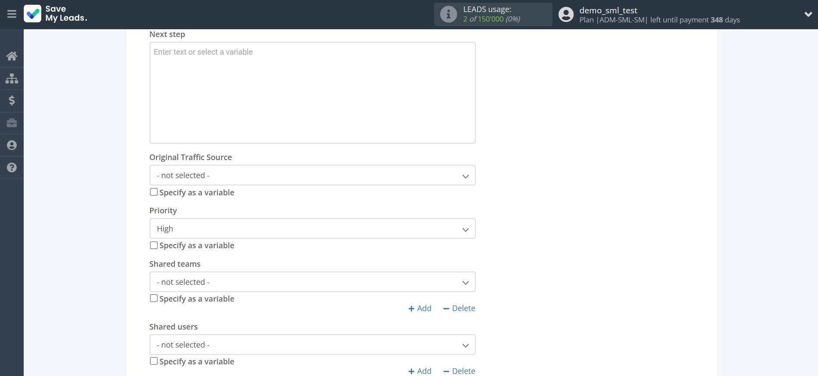Expand the Shared teams dropdown

(312, 282)
